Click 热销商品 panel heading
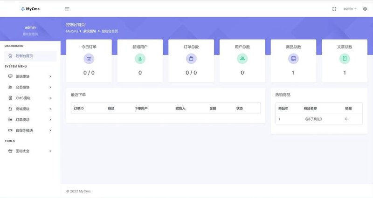The image size is (373, 198). click(283, 95)
